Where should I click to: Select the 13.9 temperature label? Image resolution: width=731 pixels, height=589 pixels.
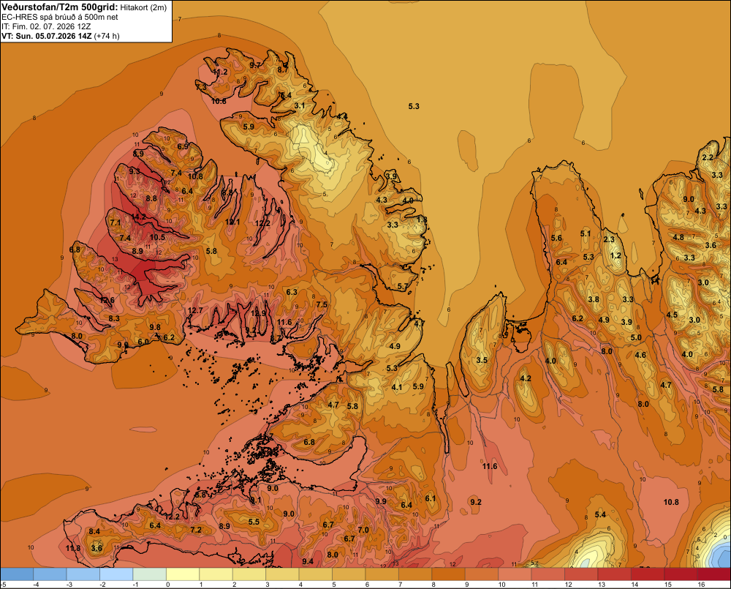tap(258, 313)
